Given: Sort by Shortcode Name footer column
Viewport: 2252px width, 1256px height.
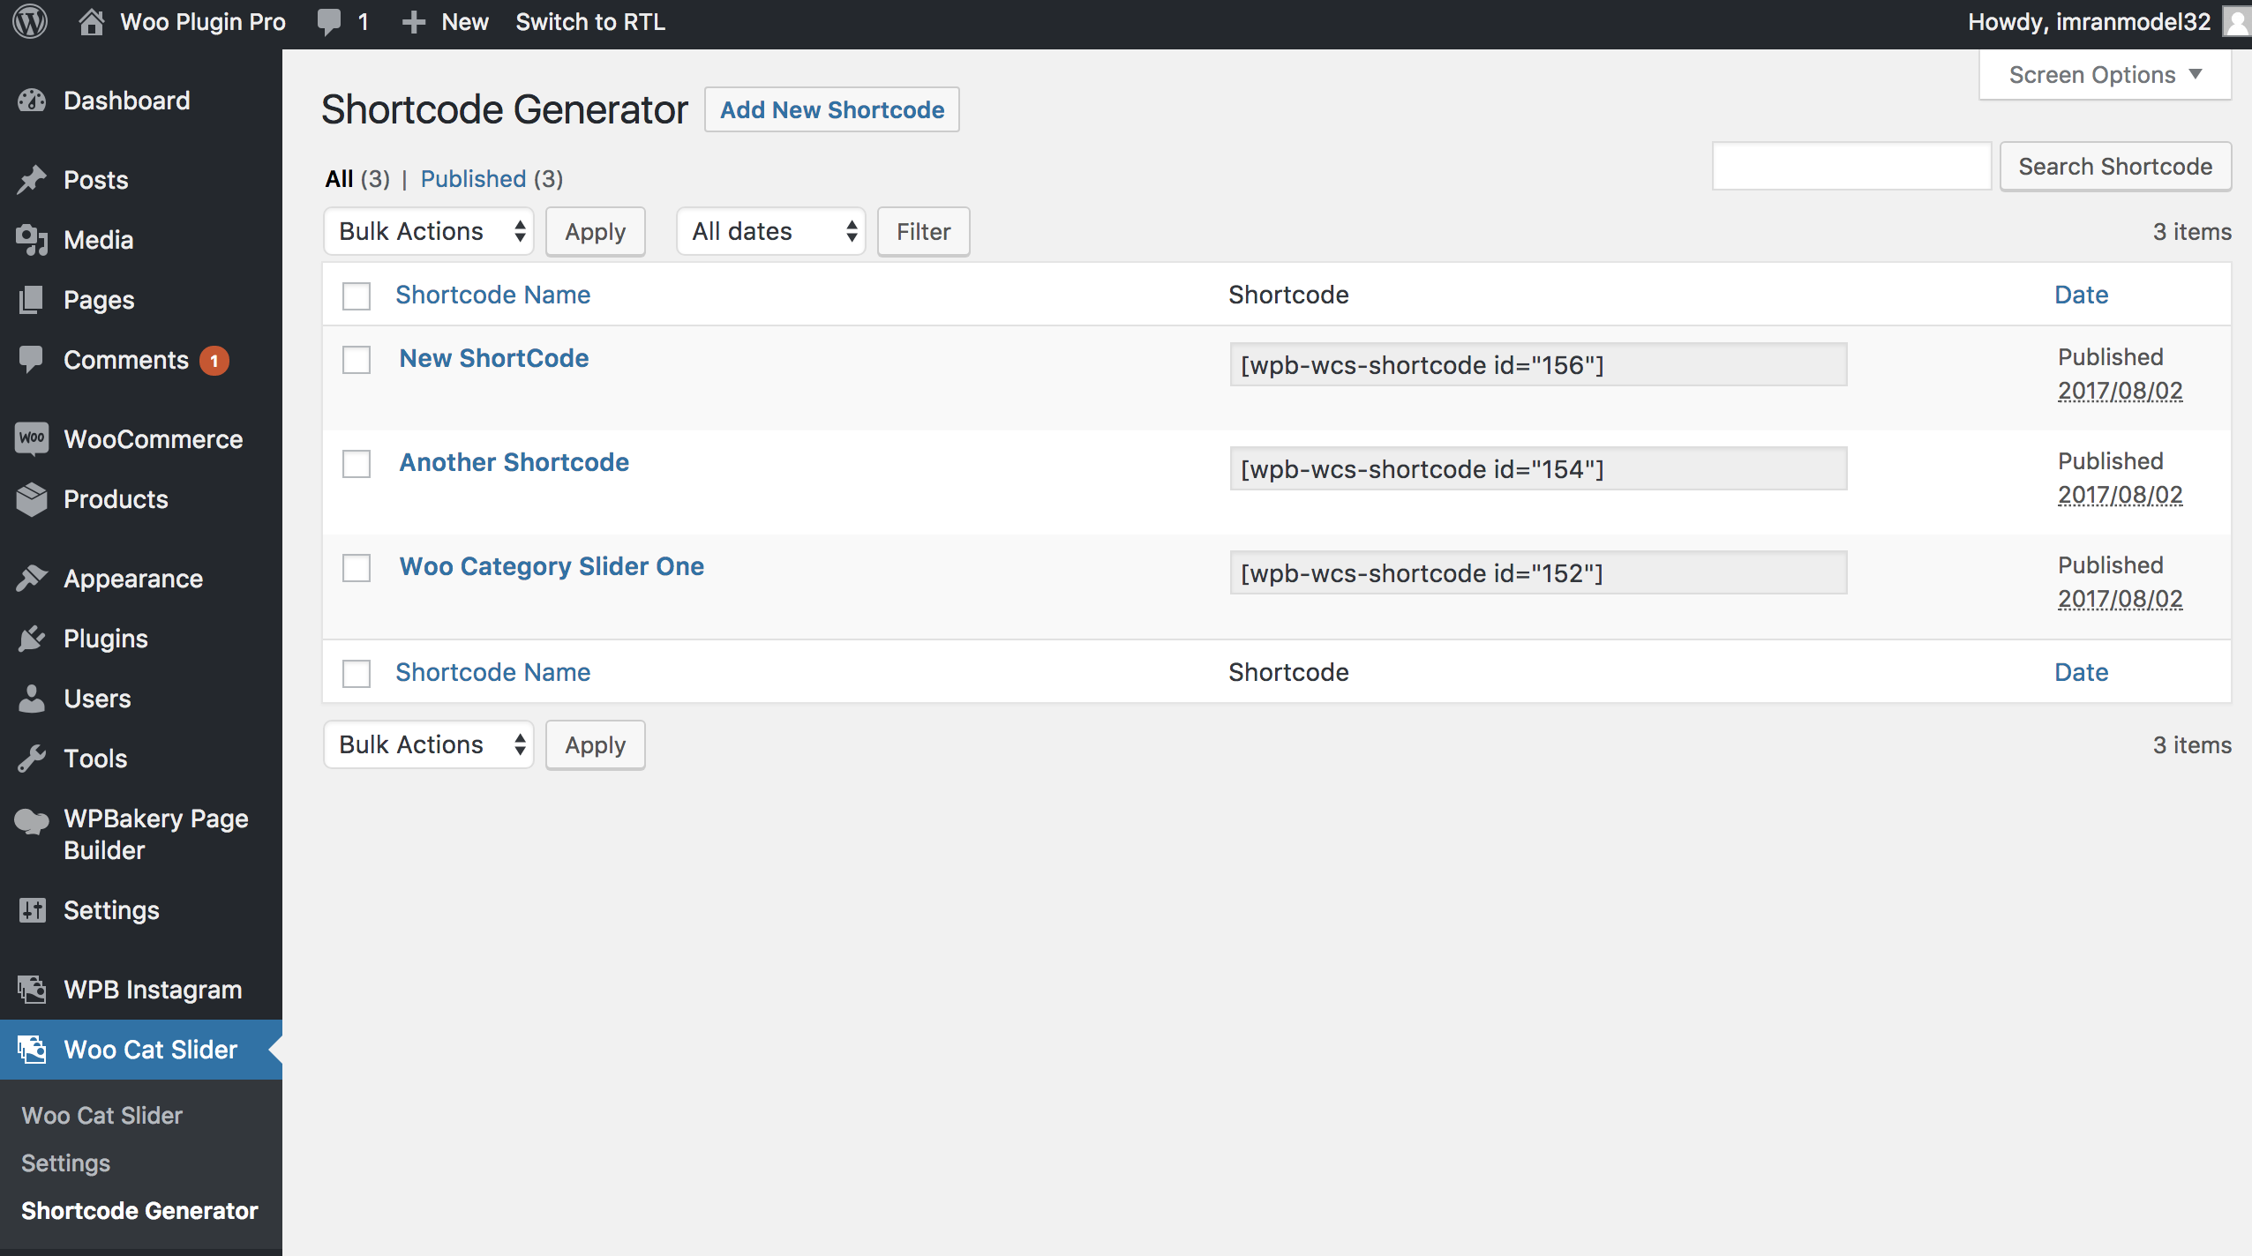Looking at the screenshot, I should [x=493, y=672].
